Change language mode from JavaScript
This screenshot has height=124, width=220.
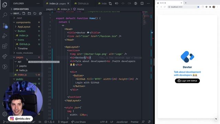pyautogui.click(x=122, y=122)
